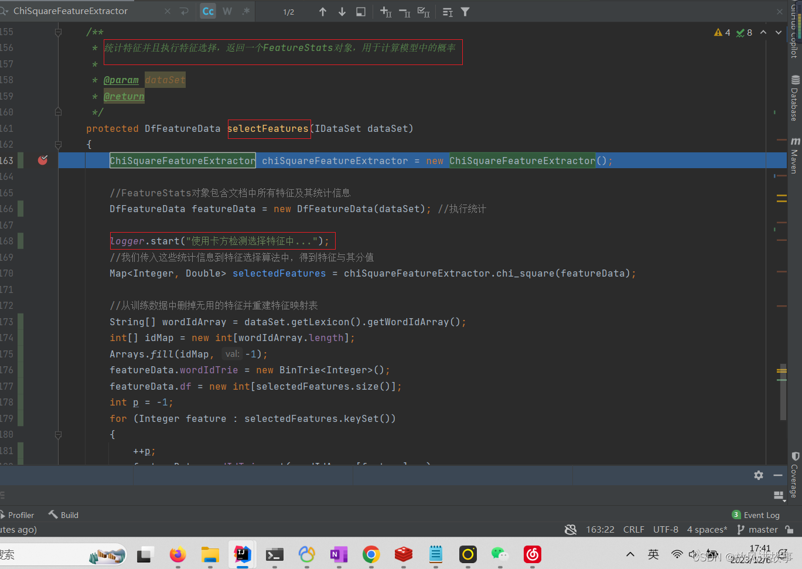Click the incognito-style status bar icon
Viewport: 802px width, 569px height.
(x=571, y=530)
